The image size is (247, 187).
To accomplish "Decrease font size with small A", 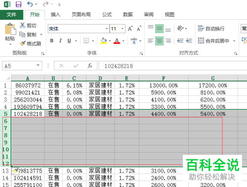I will click(139, 29).
